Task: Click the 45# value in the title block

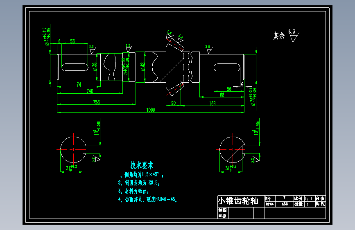Action: 285,204
